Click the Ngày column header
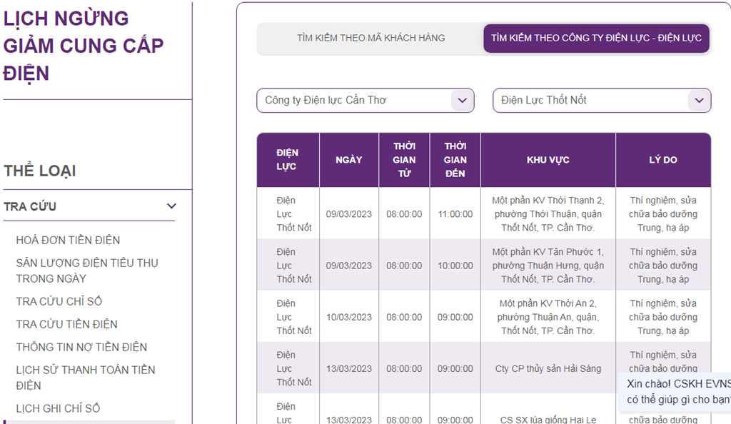This screenshot has width=731, height=424. click(x=348, y=160)
